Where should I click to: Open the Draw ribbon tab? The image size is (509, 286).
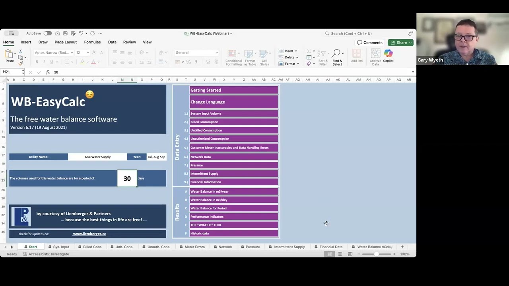tap(43, 42)
